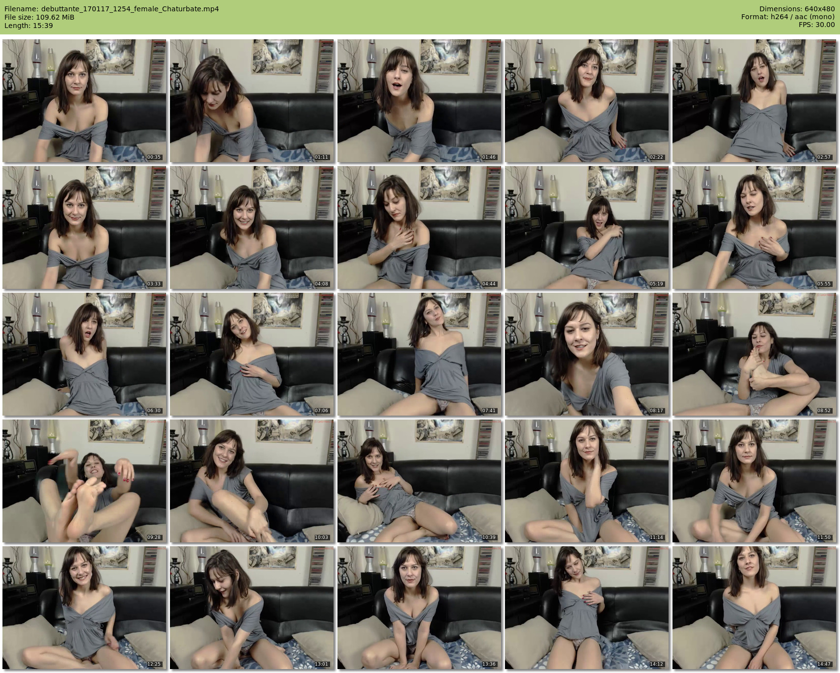Screen dimensions: 840x673
Task: Open the thumbnail timestamped 00:35
Action: [84, 101]
